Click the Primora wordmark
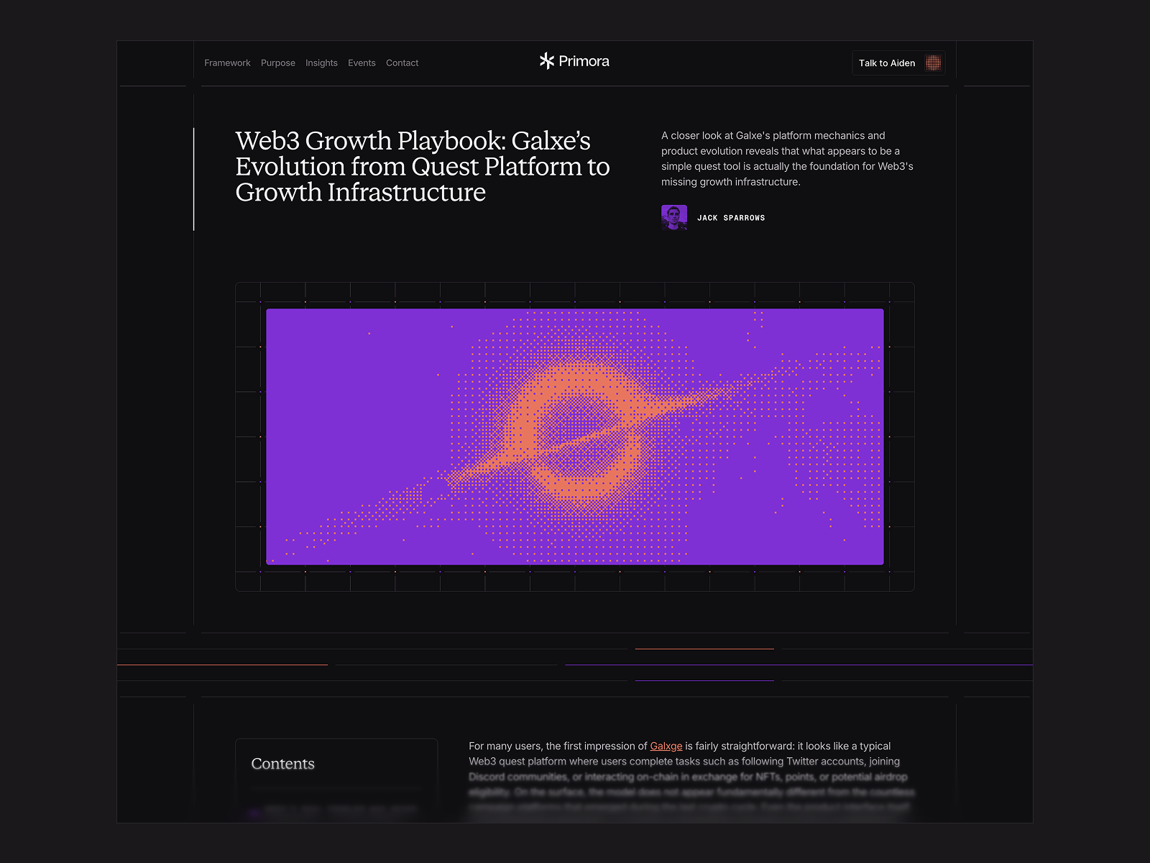This screenshot has height=863, width=1150. tap(584, 62)
